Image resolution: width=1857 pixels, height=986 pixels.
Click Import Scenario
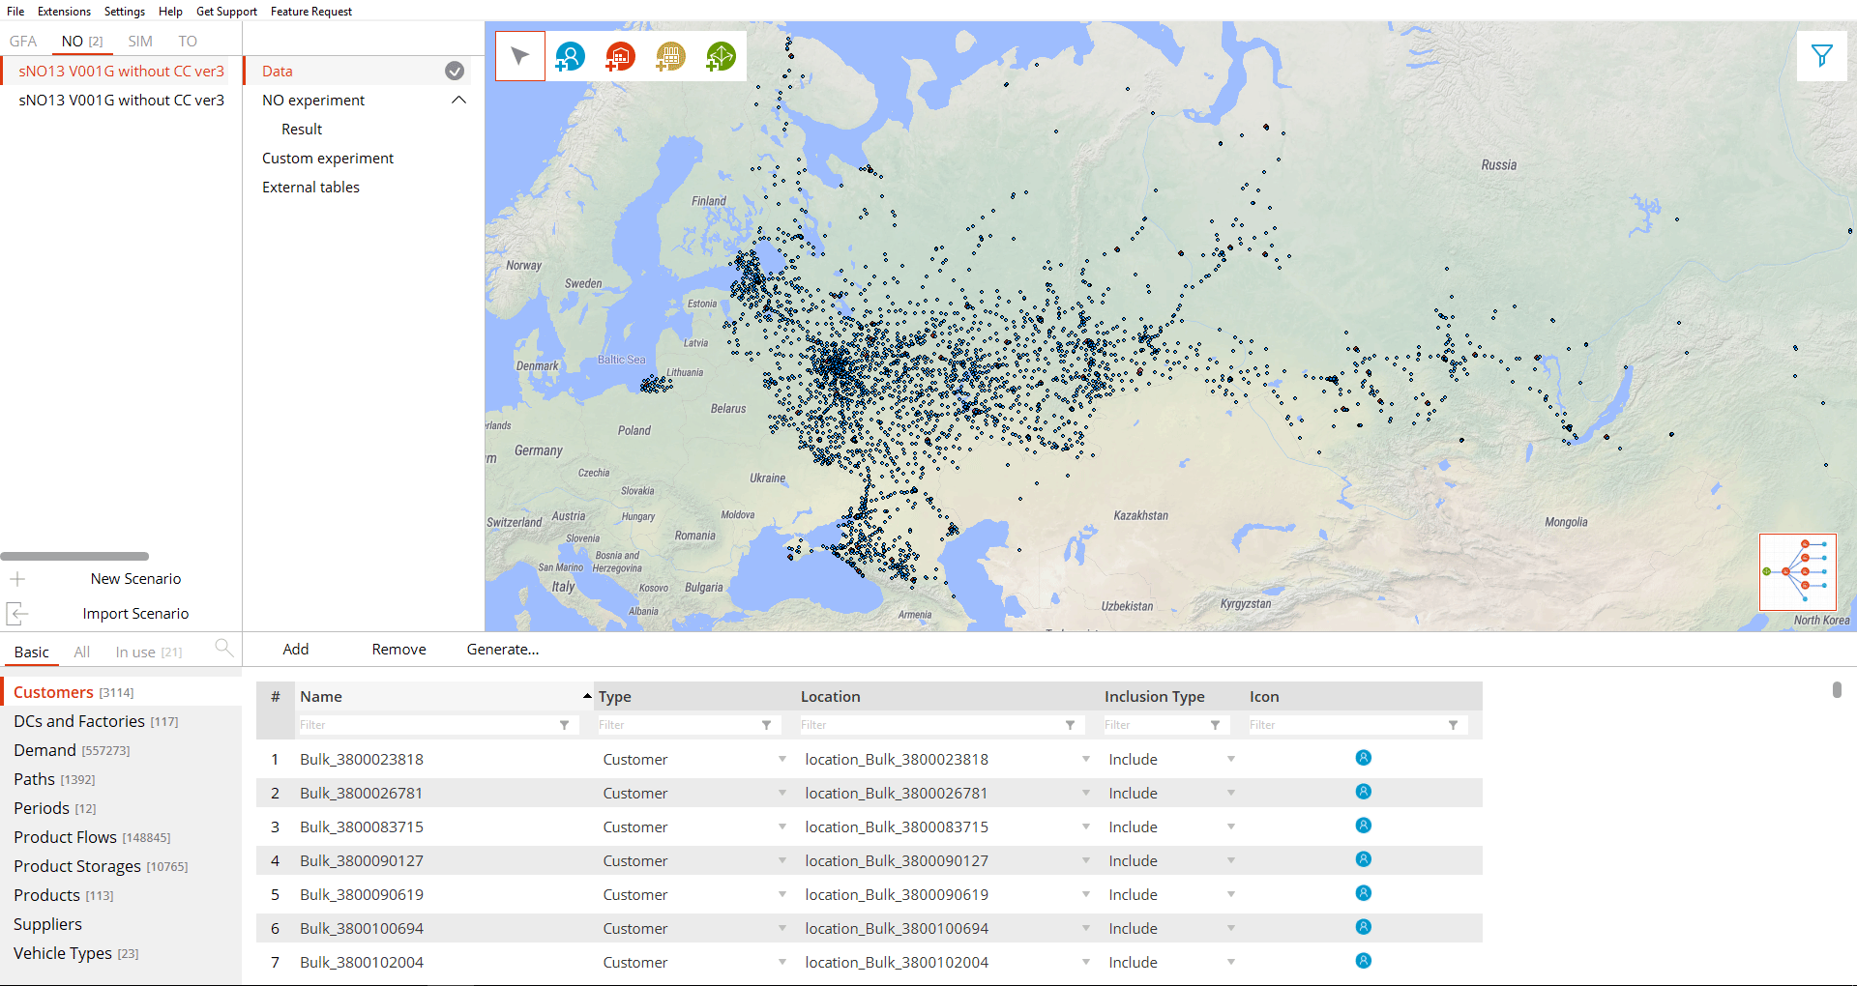tap(135, 613)
